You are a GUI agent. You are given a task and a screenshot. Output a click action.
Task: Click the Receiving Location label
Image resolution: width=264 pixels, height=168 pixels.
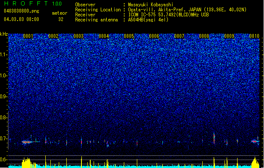tap(98, 10)
